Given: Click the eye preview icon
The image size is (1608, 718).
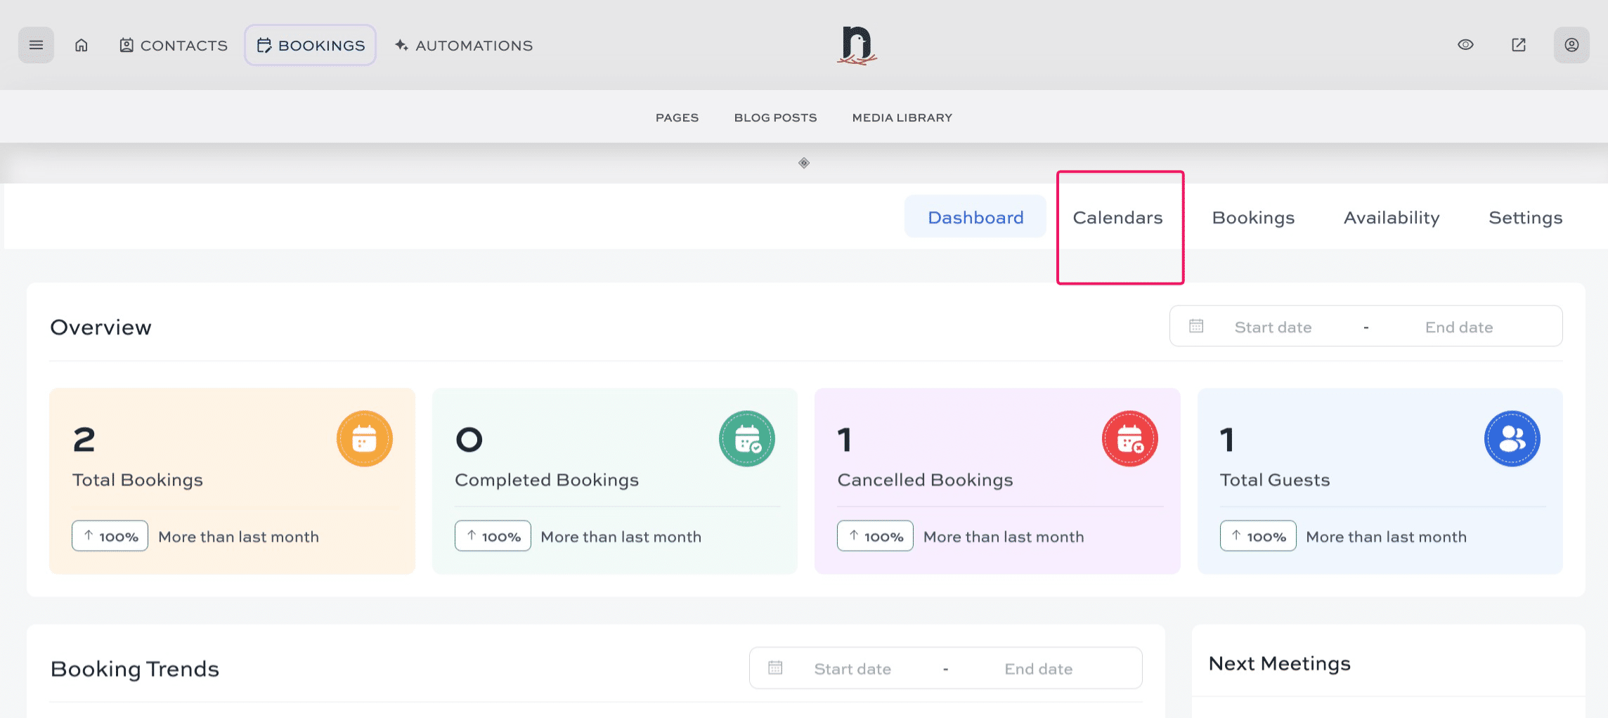Looking at the screenshot, I should tap(1465, 45).
